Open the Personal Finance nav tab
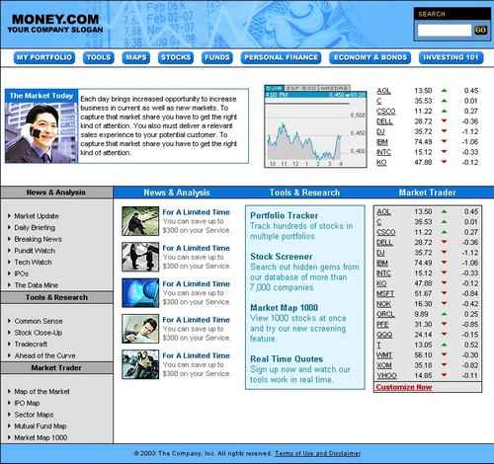Viewport: 494px width, 464px height. coord(281,57)
